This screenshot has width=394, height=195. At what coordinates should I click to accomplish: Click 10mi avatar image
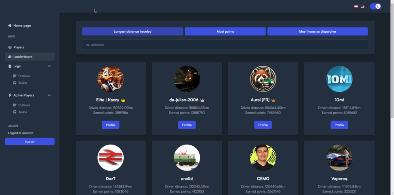pos(340,79)
